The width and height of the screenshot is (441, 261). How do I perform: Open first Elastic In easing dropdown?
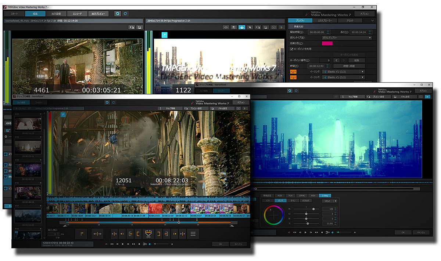pyautogui.click(x=343, y=72)
